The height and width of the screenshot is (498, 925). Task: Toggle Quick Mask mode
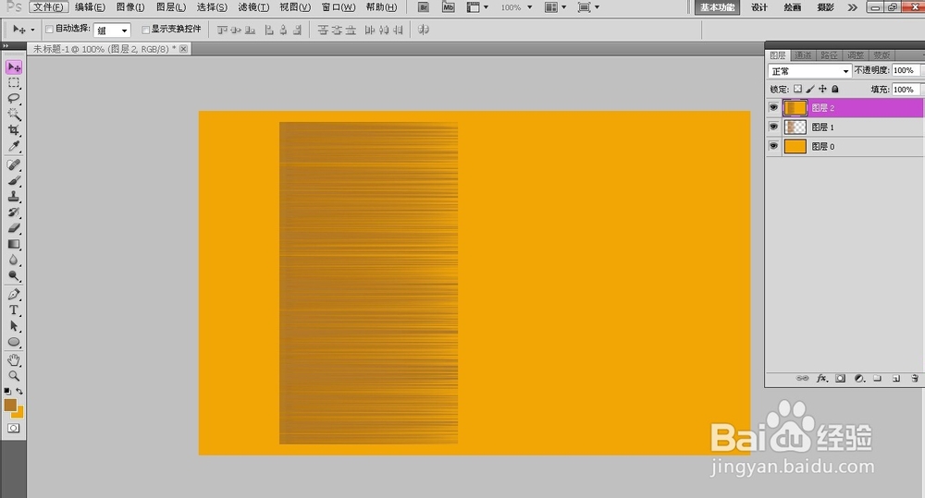14,429
